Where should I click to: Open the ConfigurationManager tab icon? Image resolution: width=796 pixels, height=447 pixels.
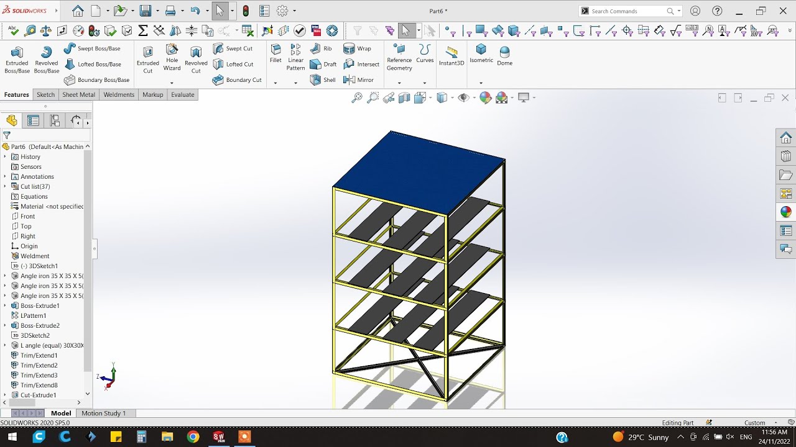tap(55, 120)
